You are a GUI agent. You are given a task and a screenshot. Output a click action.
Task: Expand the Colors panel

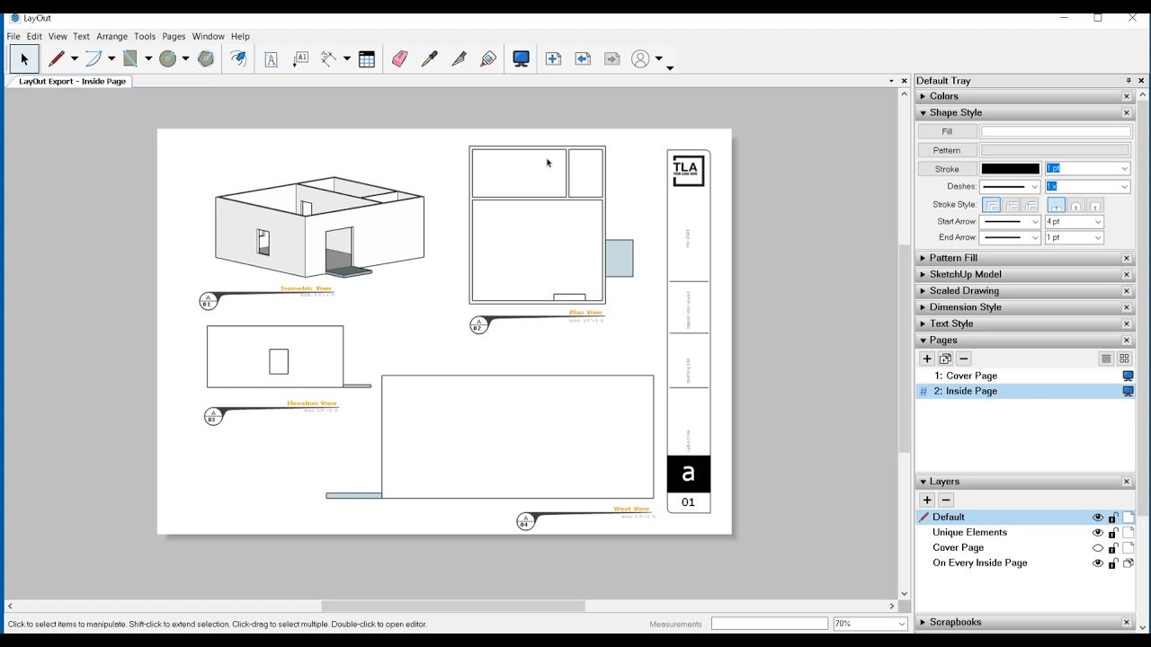[923, 96]
